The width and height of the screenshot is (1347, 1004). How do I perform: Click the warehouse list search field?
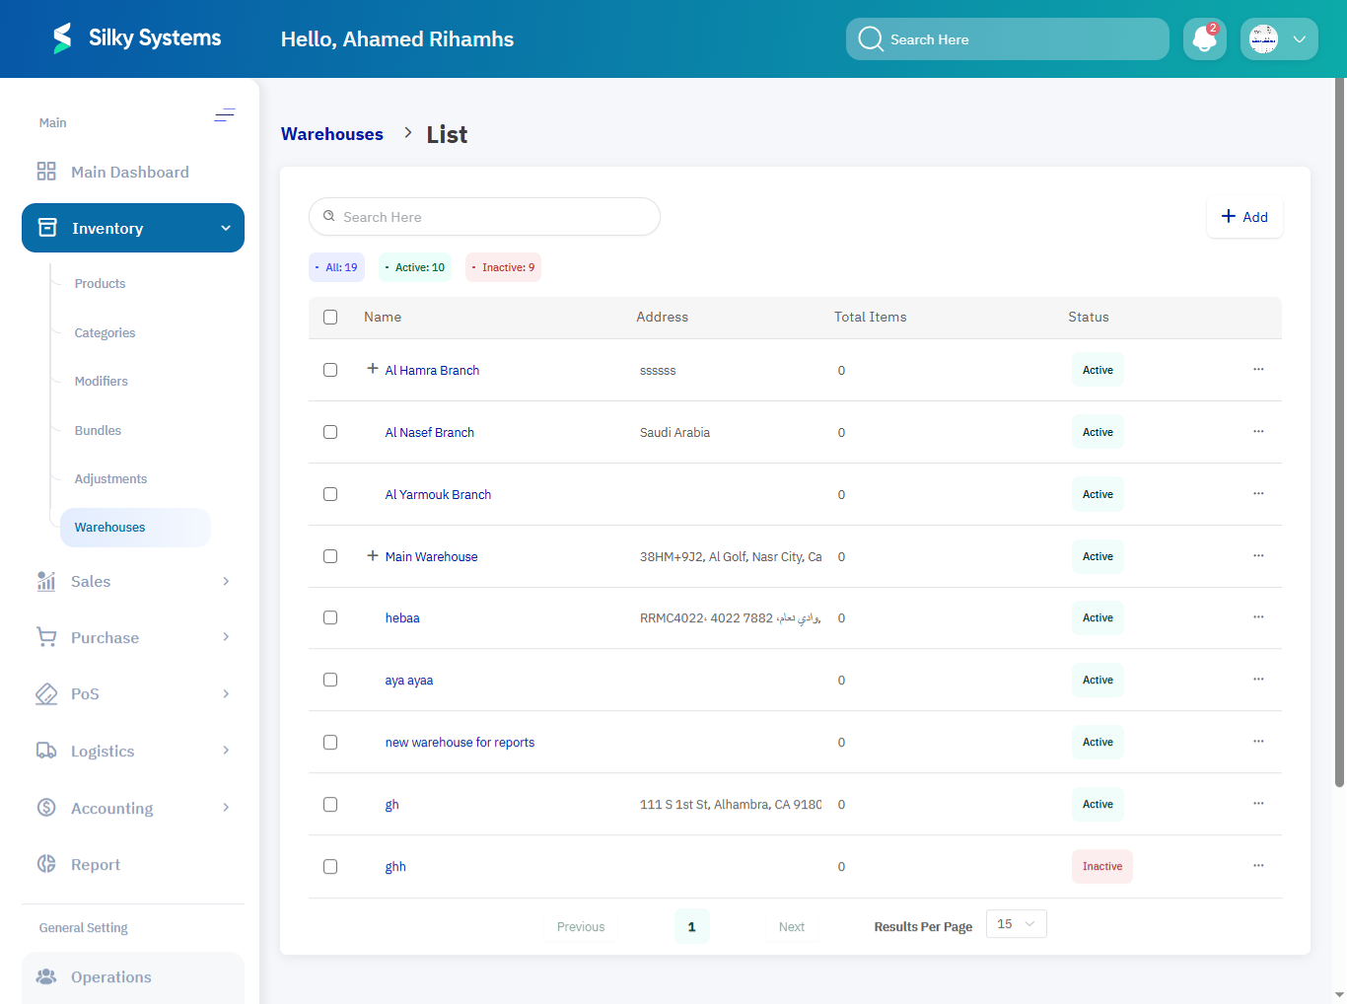[x=484, y=217]
